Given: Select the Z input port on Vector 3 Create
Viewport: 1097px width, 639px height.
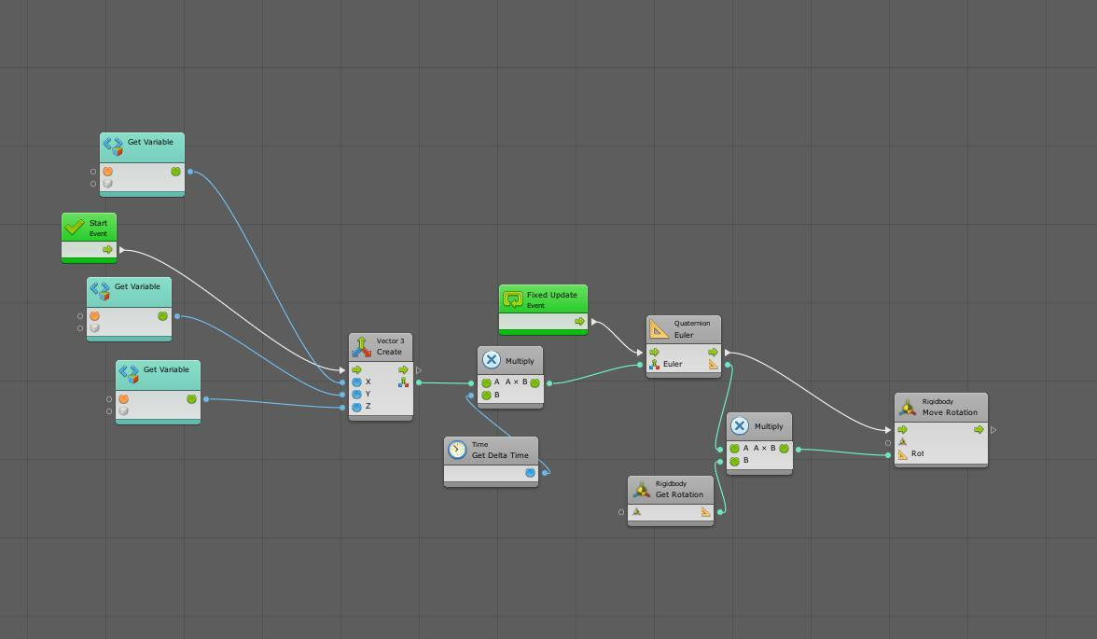Looking at the screenshot, I should pyautogui.click(x=356, y=407).
